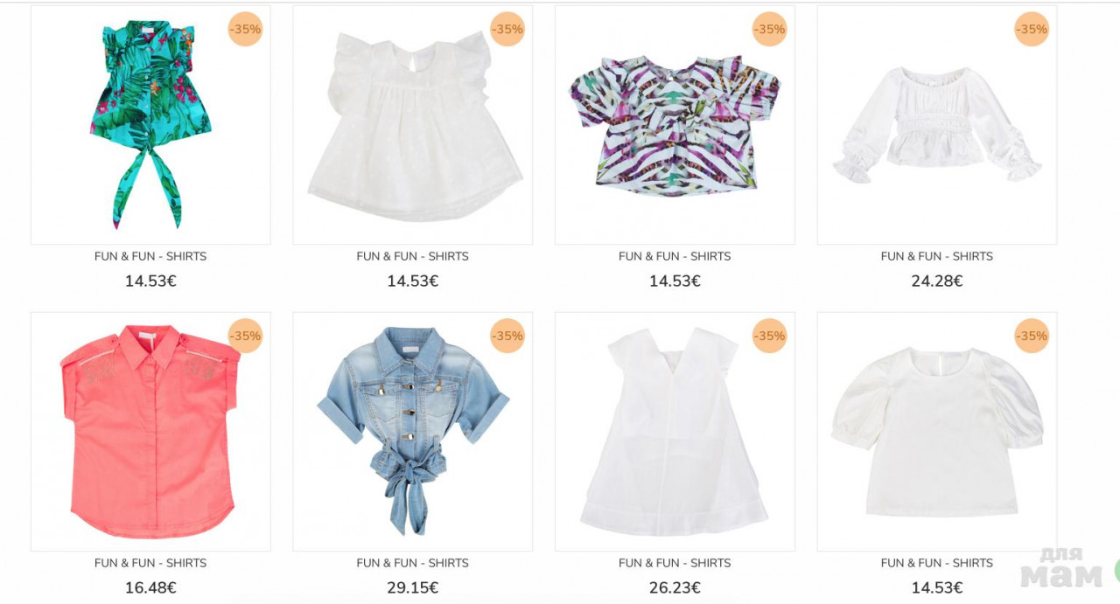Click -35% badge on tropical print shirt
This screenshot has height=604, width=1120.
(245, 29)
